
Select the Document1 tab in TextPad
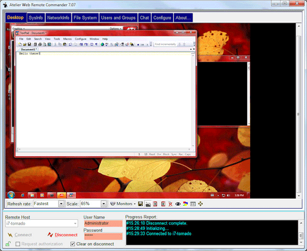click(28, 50)
